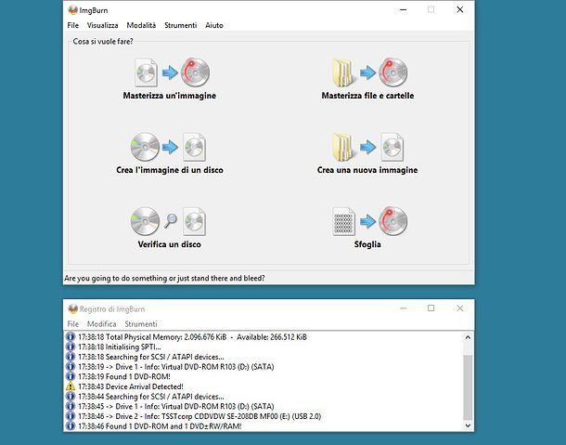Screen dimensions: 566x445
Task: Close the Registro di ImgBurn window
Action: [460, 308]
